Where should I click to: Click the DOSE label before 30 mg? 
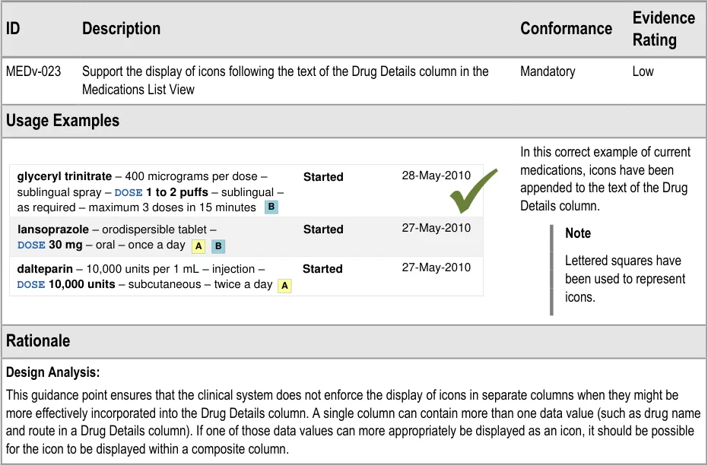point(31,245)
